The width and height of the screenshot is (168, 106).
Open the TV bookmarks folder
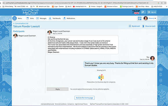point(32,7)
